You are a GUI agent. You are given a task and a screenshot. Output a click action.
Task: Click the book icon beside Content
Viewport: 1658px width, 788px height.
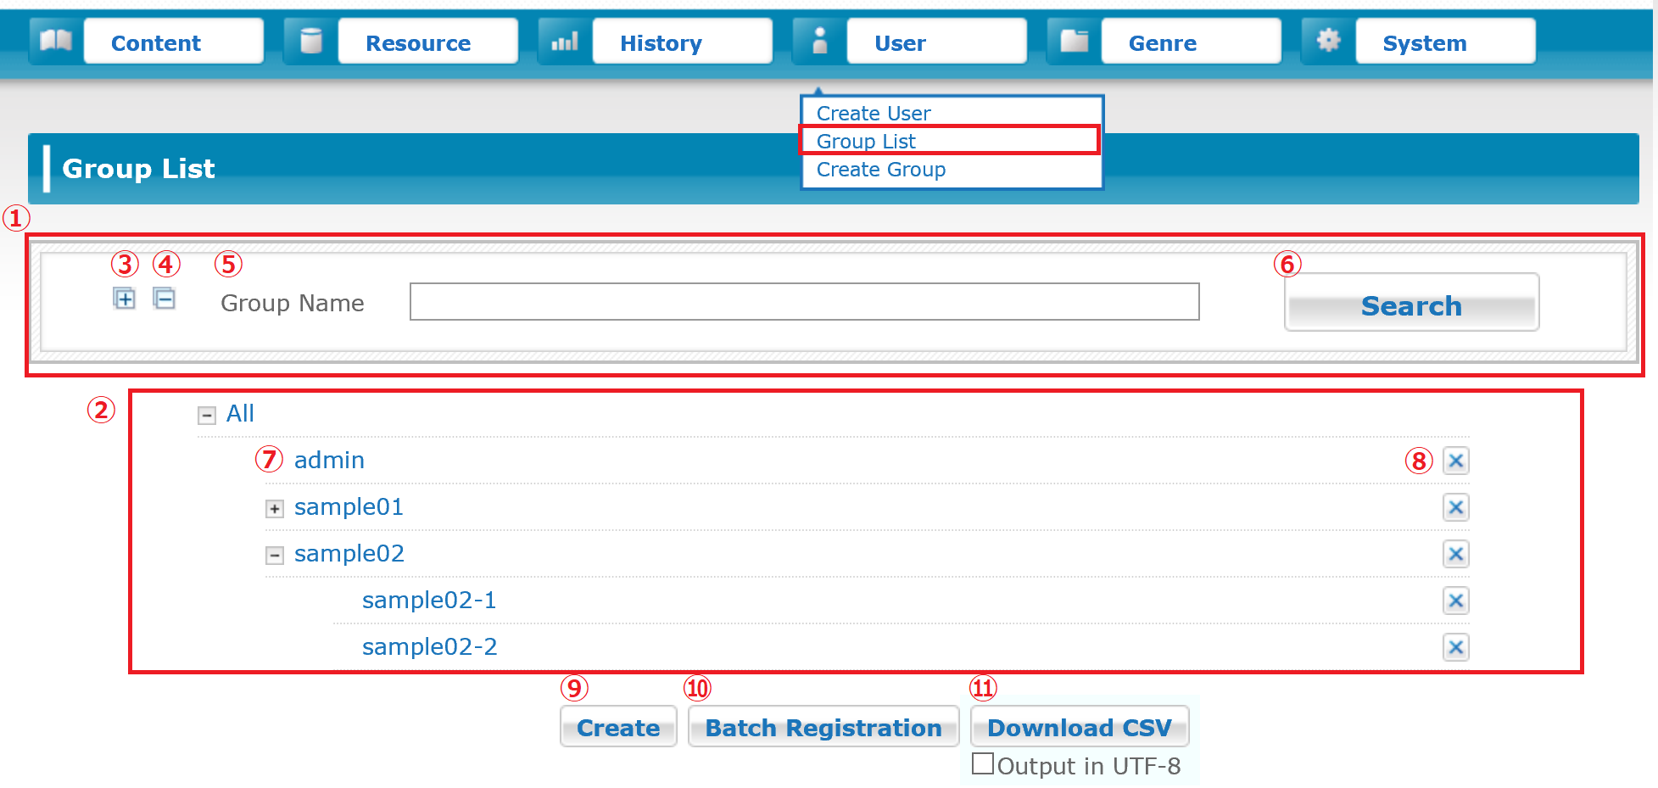click(56, 41)
